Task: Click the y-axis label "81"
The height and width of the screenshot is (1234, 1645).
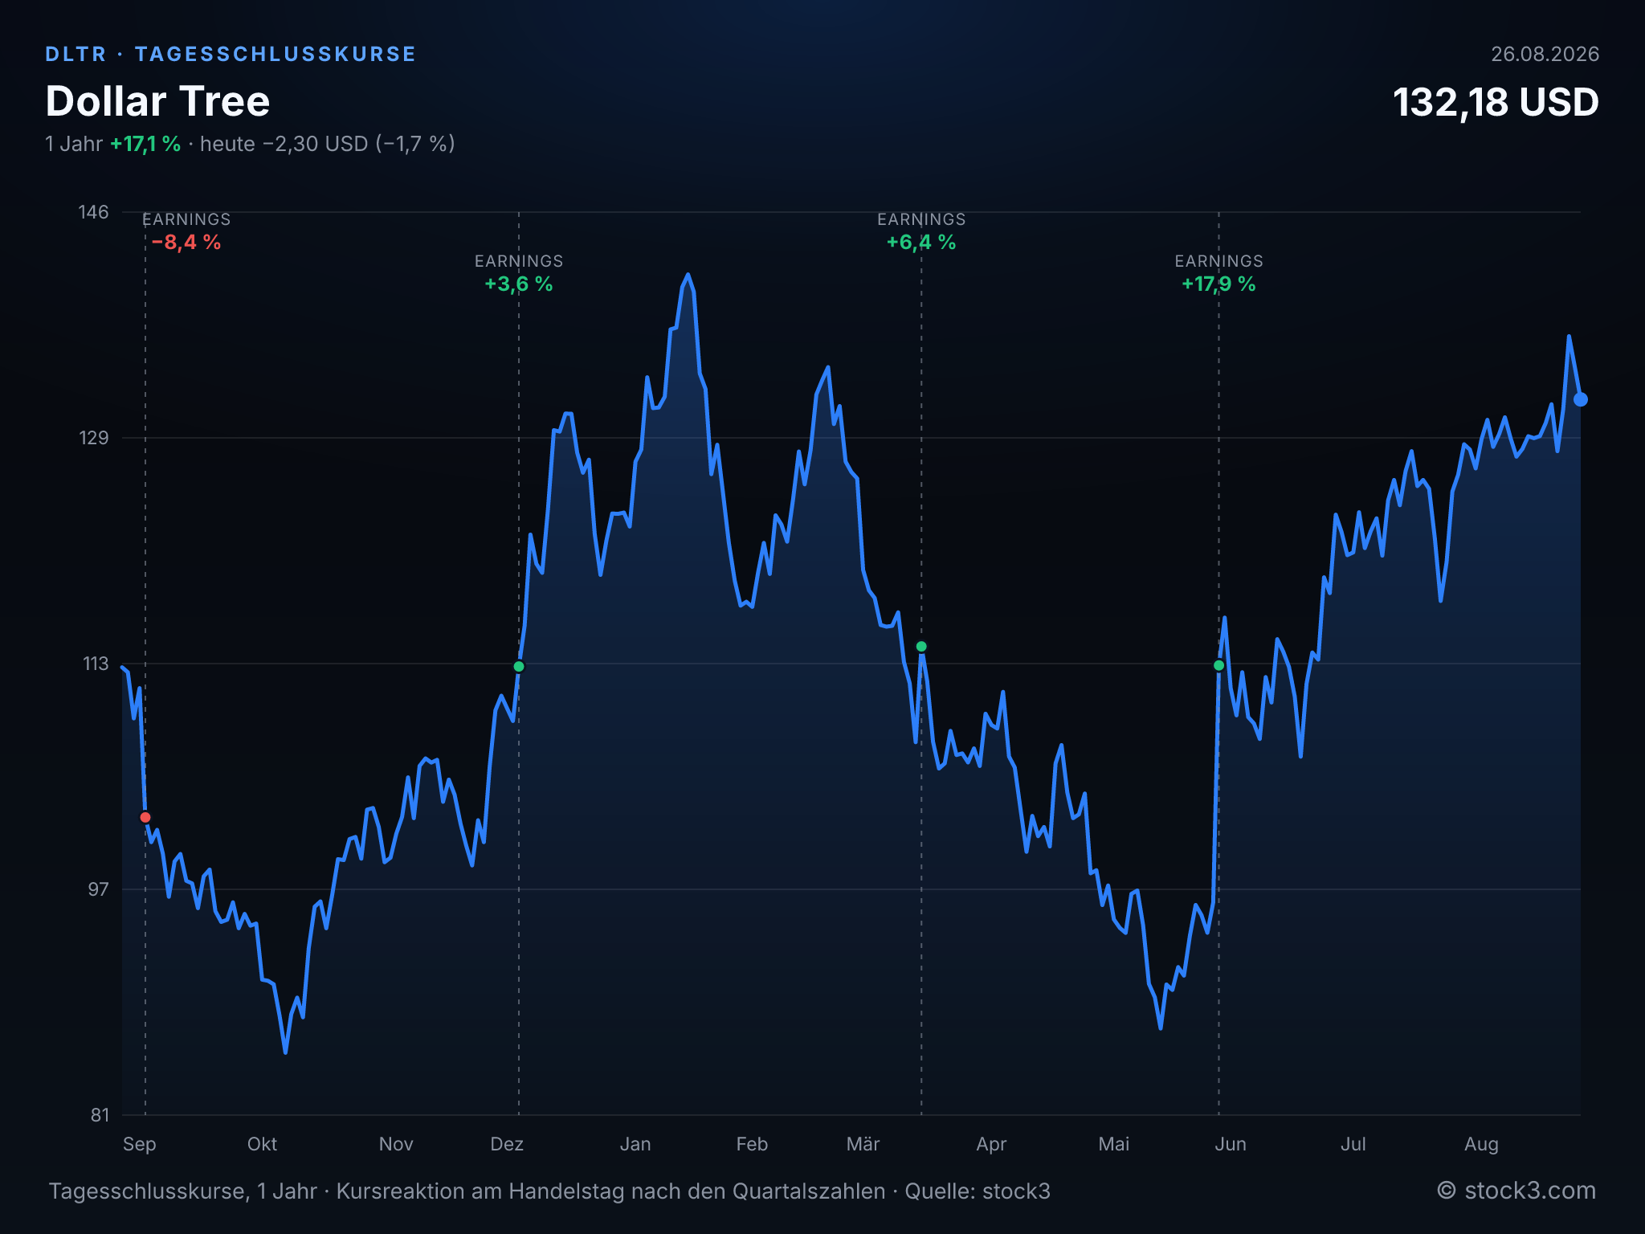Action: click(x=99, y=1115)
